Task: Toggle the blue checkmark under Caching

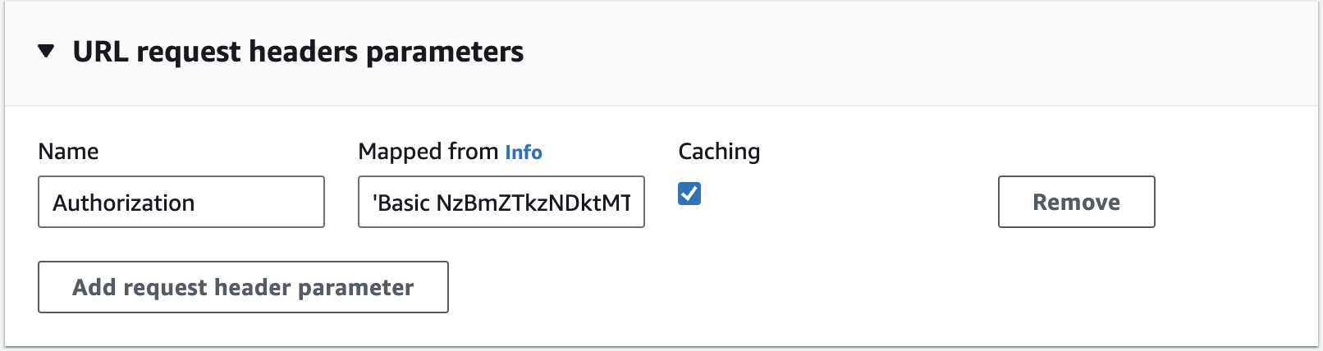Action: [689, 194]
